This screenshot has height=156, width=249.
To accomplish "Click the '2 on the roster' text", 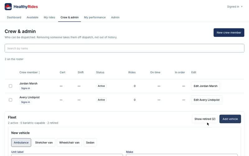I will click(14, 59).
